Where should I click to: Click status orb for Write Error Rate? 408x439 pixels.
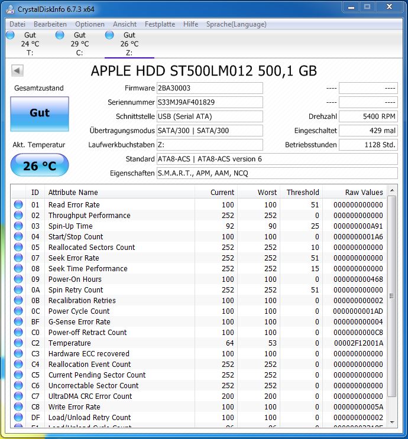(x=18, y=407)
